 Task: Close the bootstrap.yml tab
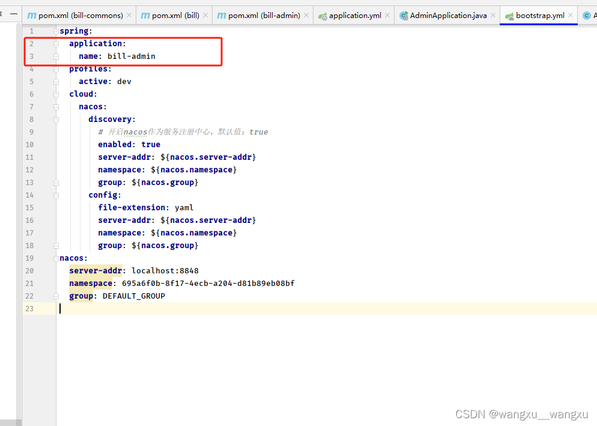click(x=571, y=15)
